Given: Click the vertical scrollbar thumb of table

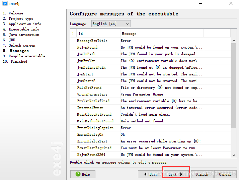Looking at the screenshot, I should coord(234,86).
